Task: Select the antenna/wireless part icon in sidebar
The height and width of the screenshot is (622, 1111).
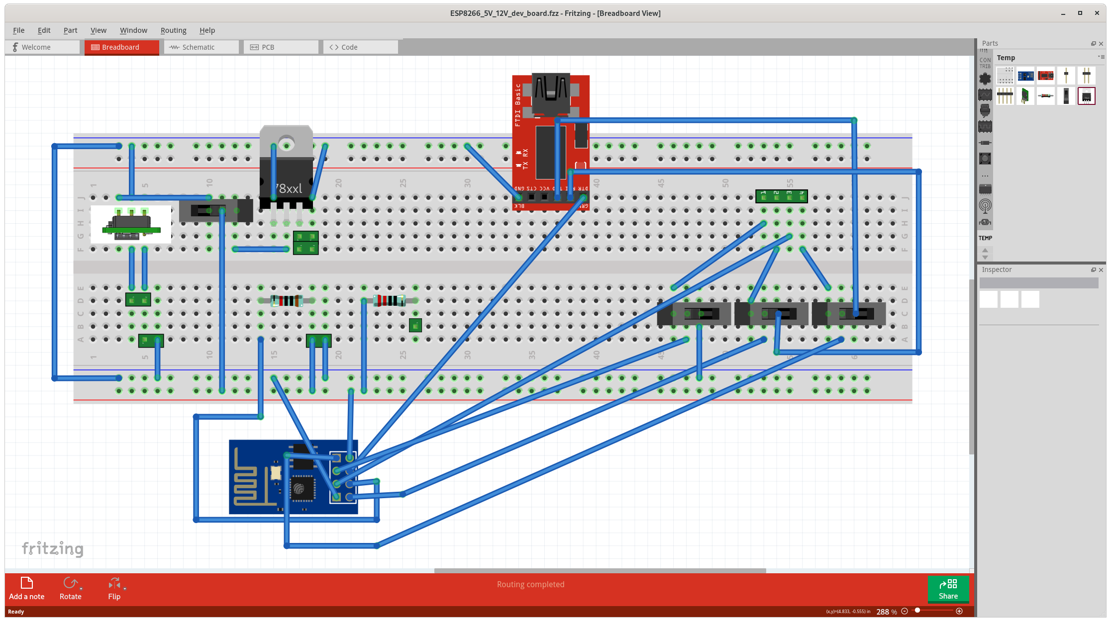Action: click(985, 206)
